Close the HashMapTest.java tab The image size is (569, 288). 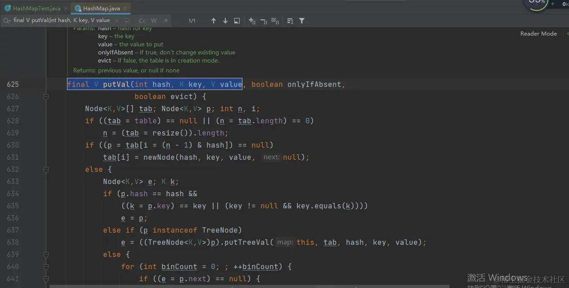tap(66, 8)
